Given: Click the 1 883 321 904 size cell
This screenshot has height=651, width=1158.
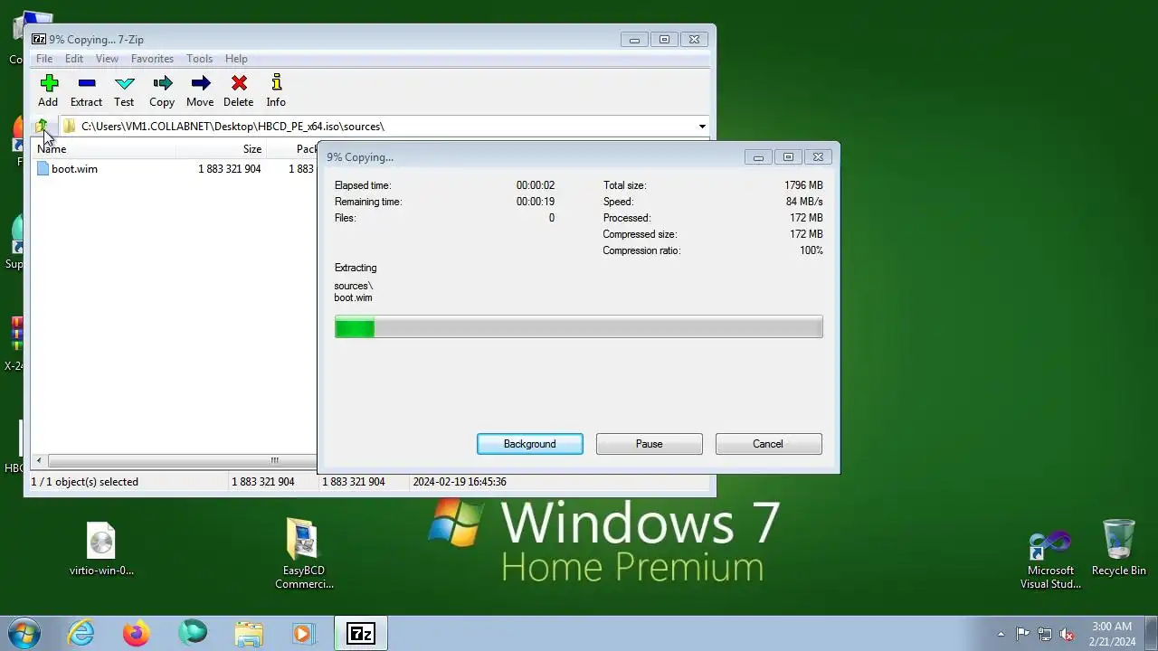Looking at the screenshot, I should [x=230, y=169].
